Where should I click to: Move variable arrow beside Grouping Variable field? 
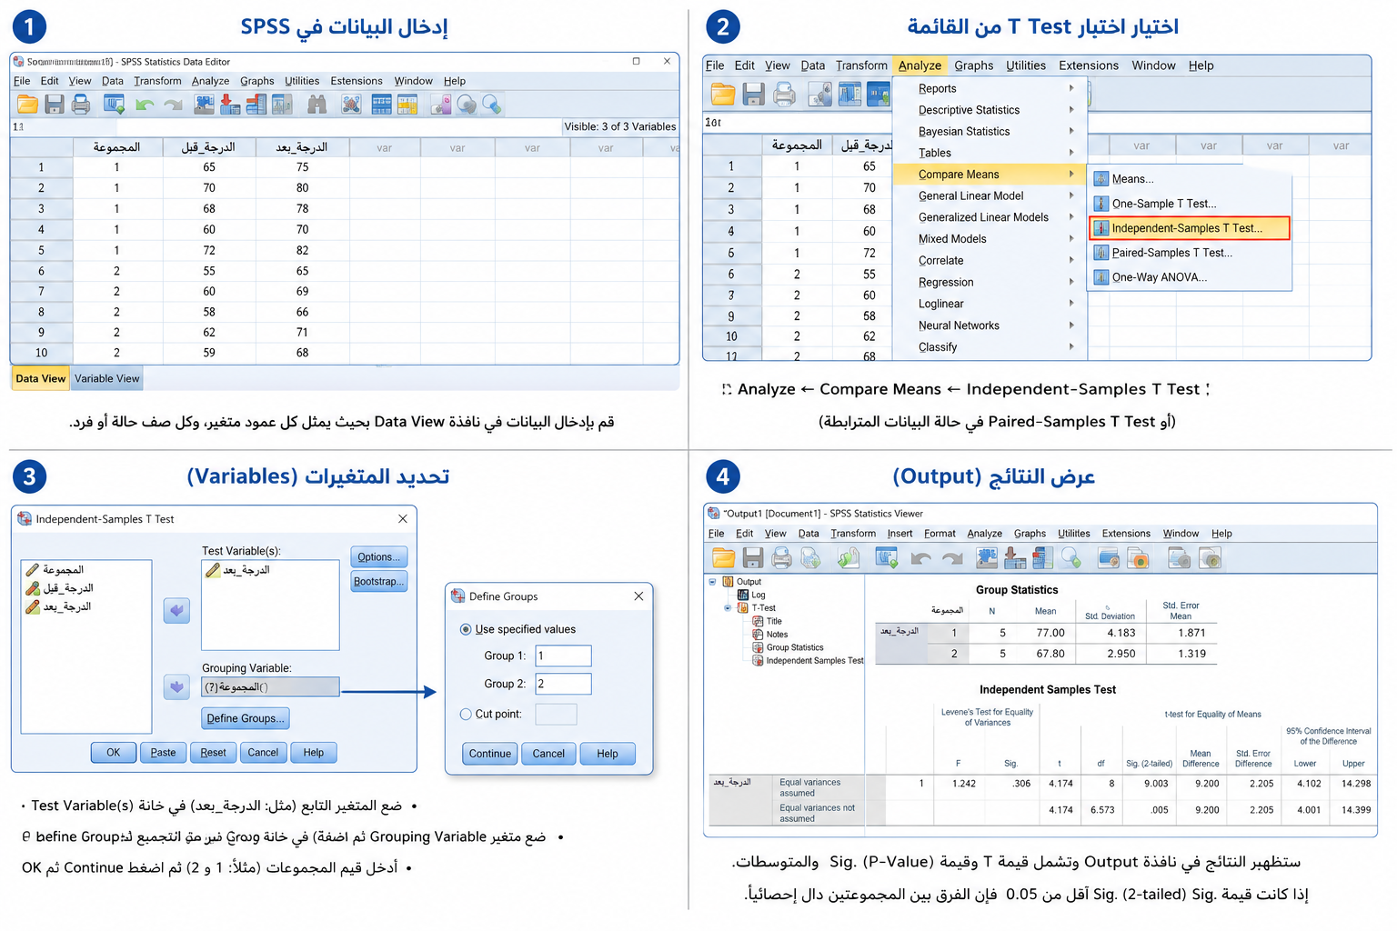coord(176,687)
